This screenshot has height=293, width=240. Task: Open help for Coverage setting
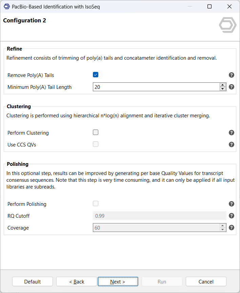click(232, 228)
